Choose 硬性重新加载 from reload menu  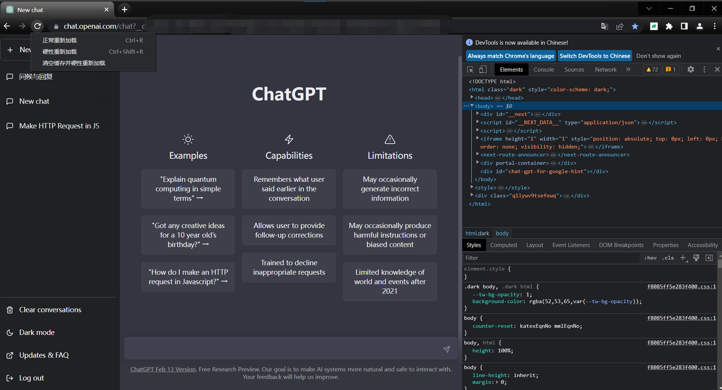click(93, 51)
